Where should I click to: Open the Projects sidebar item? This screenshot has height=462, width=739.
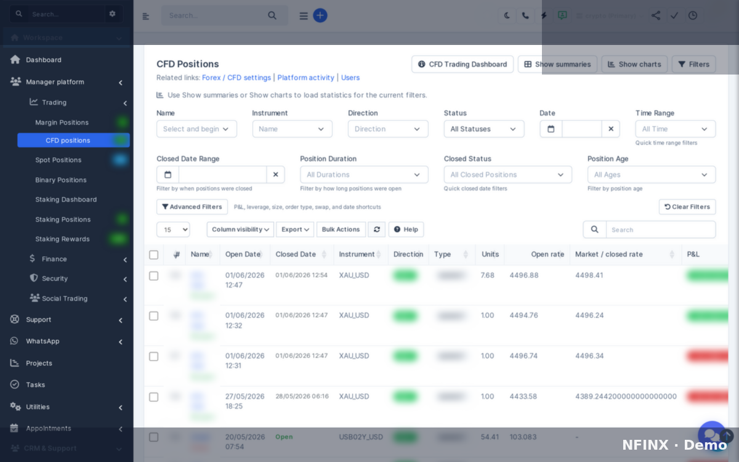39,363
